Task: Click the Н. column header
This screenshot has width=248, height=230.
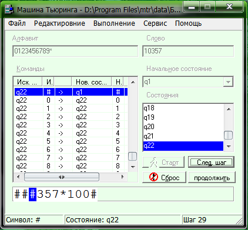Action: click(x=118, y=82)
